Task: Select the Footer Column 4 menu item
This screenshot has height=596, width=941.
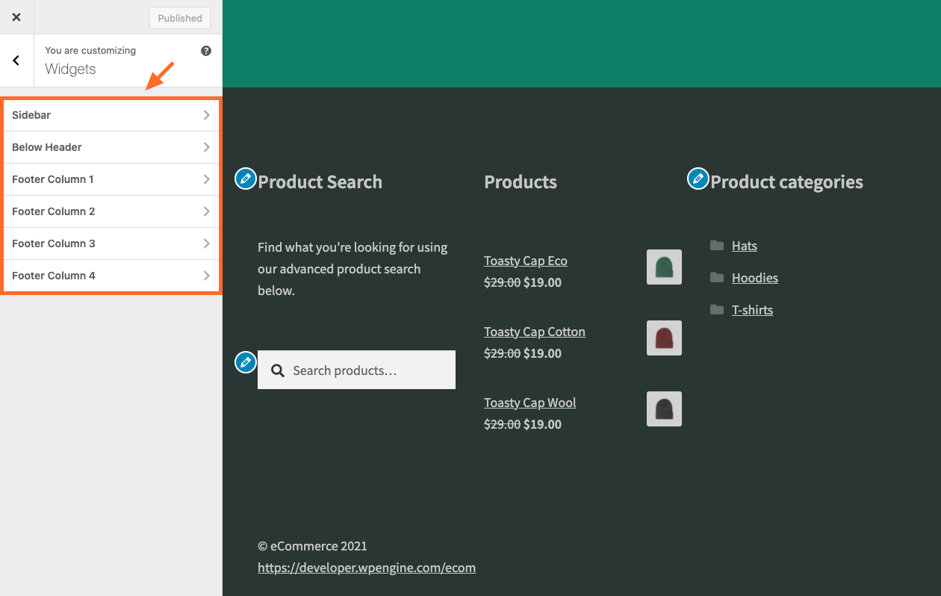Action: coord(111,276)
